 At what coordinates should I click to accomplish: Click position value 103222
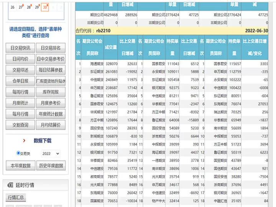tap(235, 80)
